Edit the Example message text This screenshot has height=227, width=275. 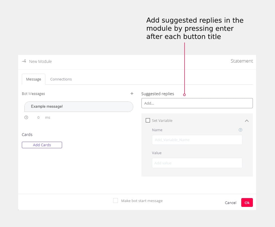pyautogui.click(x=79, y=107)
